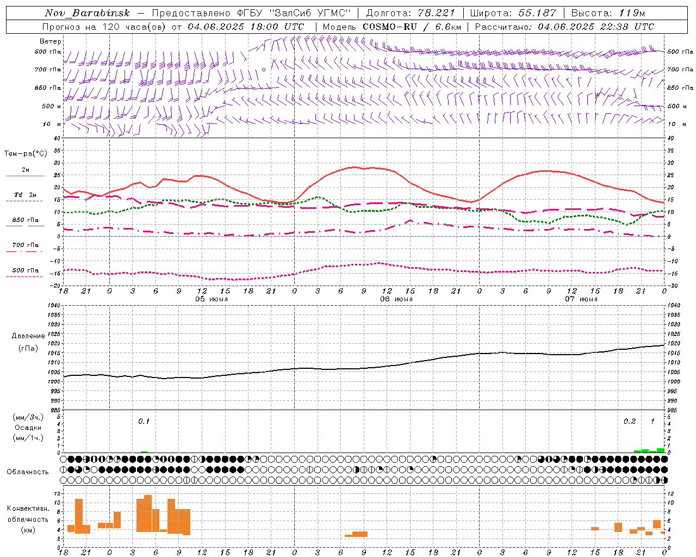
Task: Click the Nov_Barabinsk station title
Action: [87, 13]
